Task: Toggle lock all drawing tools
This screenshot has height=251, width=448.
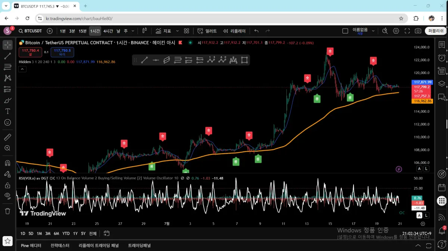Action: pos(7,185)
